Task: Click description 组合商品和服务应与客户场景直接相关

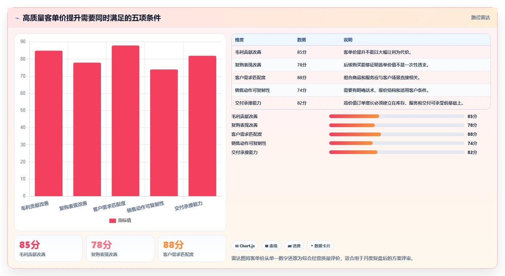Action: tap(382, 78)
